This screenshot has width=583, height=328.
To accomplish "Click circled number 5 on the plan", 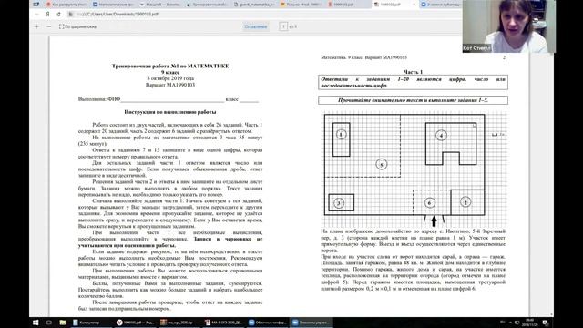I will [382, 164].
